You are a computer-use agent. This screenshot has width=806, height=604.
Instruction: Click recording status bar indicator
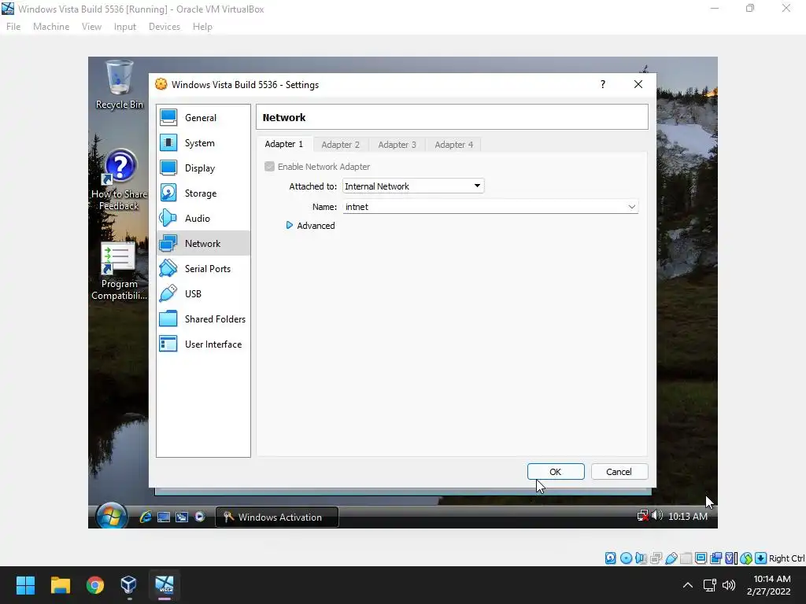pos(715,558)
